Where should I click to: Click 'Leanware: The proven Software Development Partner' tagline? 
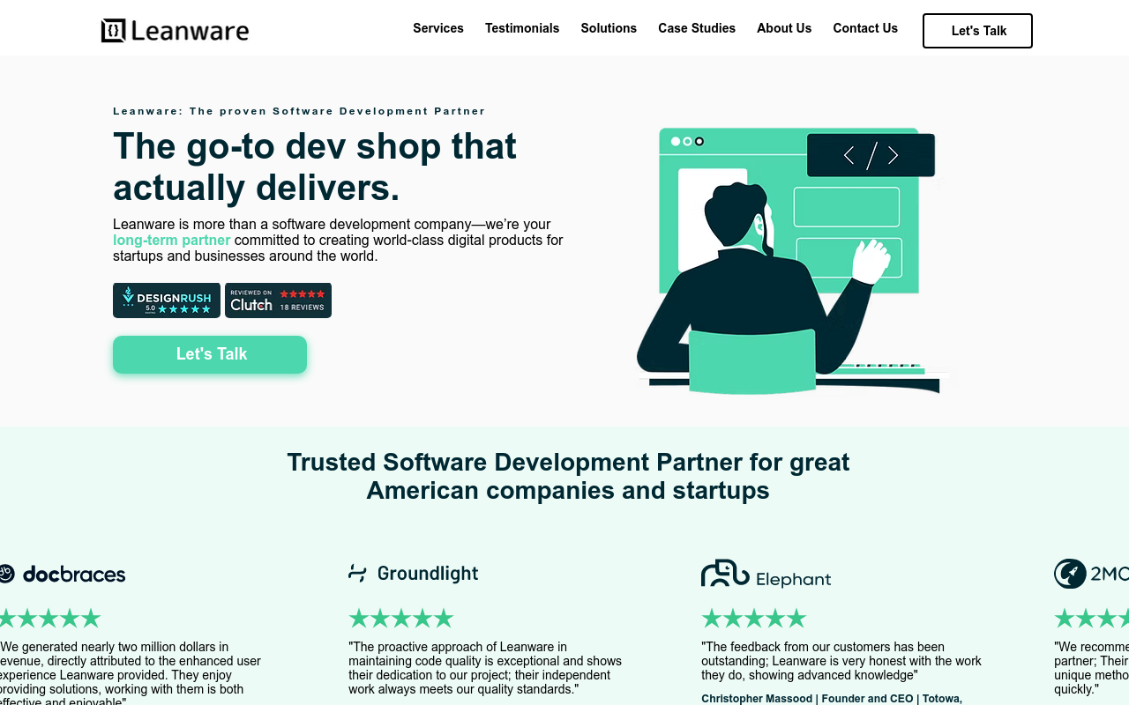pos(299,111)
